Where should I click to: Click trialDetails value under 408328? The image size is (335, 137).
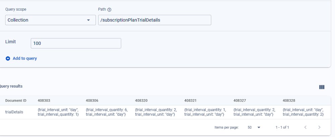point(303,112)
